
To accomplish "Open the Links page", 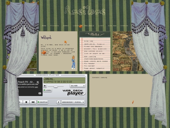I will pyautogui.click(x=101, y=26).
